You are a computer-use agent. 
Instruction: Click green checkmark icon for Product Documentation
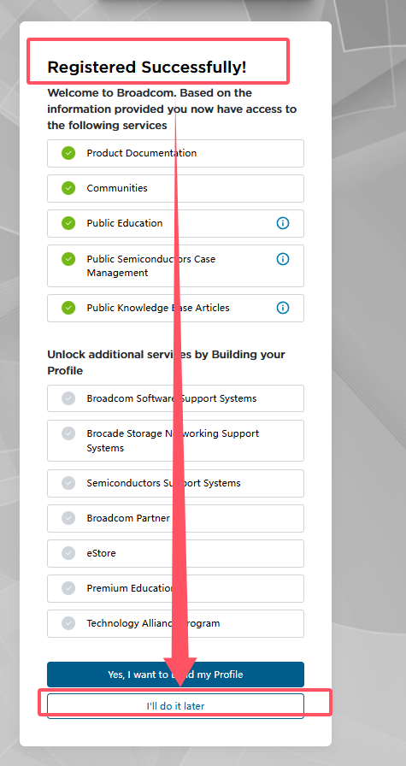tap(68, 153)
